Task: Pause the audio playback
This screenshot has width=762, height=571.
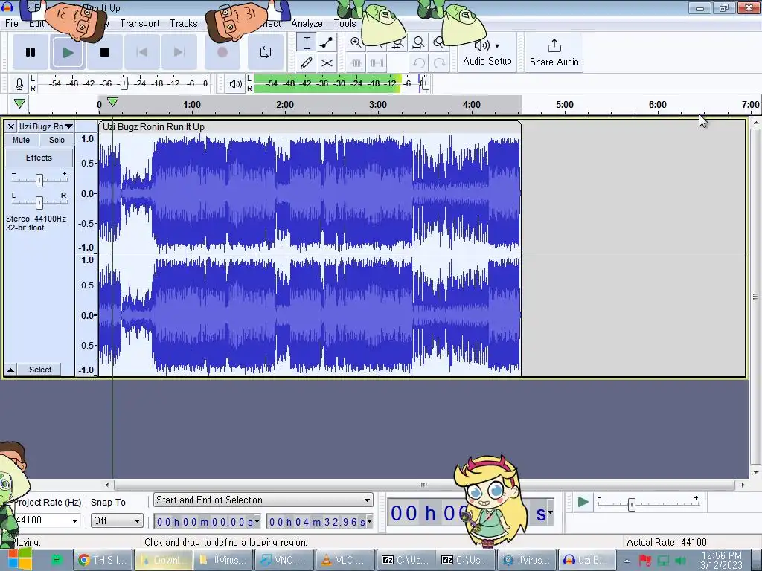Action: point(30,52)
